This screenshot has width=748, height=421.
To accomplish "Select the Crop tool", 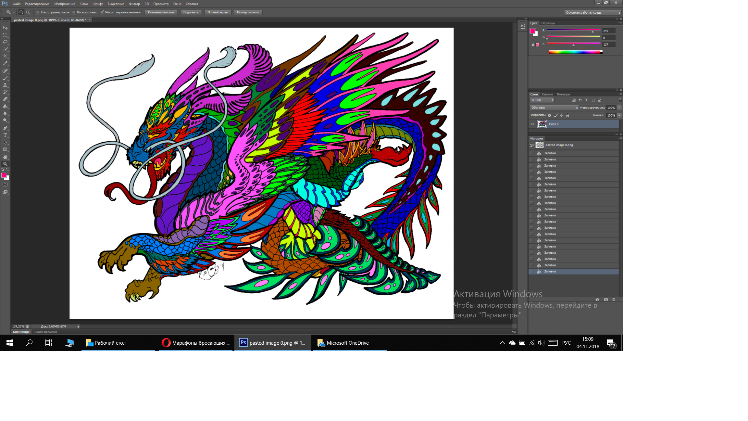I will click(x=5, y=56).
